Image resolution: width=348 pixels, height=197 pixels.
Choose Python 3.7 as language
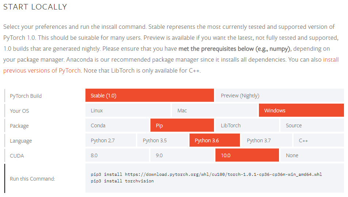[x=266, y=140]
